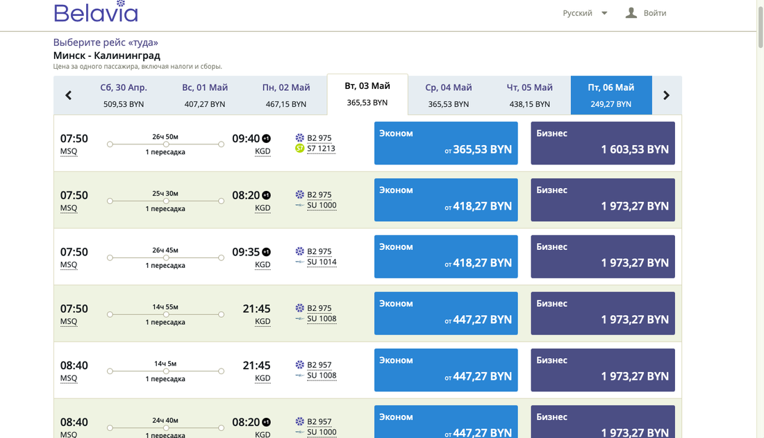
Task: Click the S7 airline icon for S7 1213
Action: [300, 149]
